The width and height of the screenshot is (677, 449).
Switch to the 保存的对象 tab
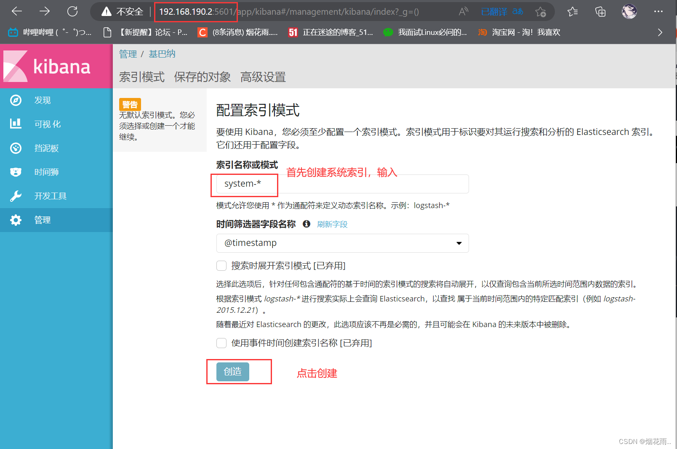(202, 77)
